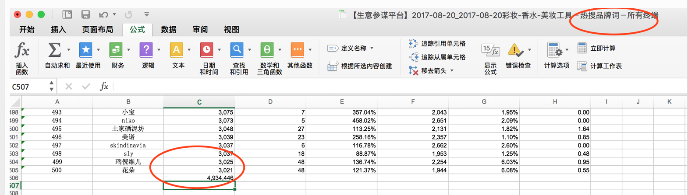Switch to the 视图 (View) tab
The width and height of the screenshot is (688, 195).
232,29
